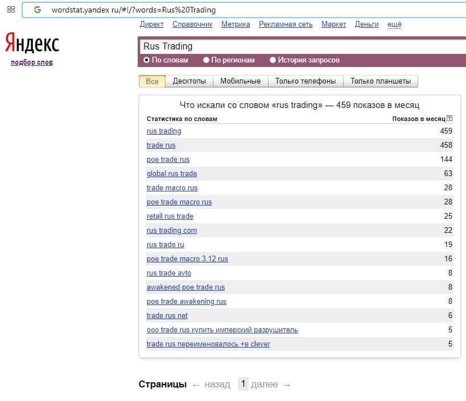Switch to the Десктопы tab

tap(189, 81)
